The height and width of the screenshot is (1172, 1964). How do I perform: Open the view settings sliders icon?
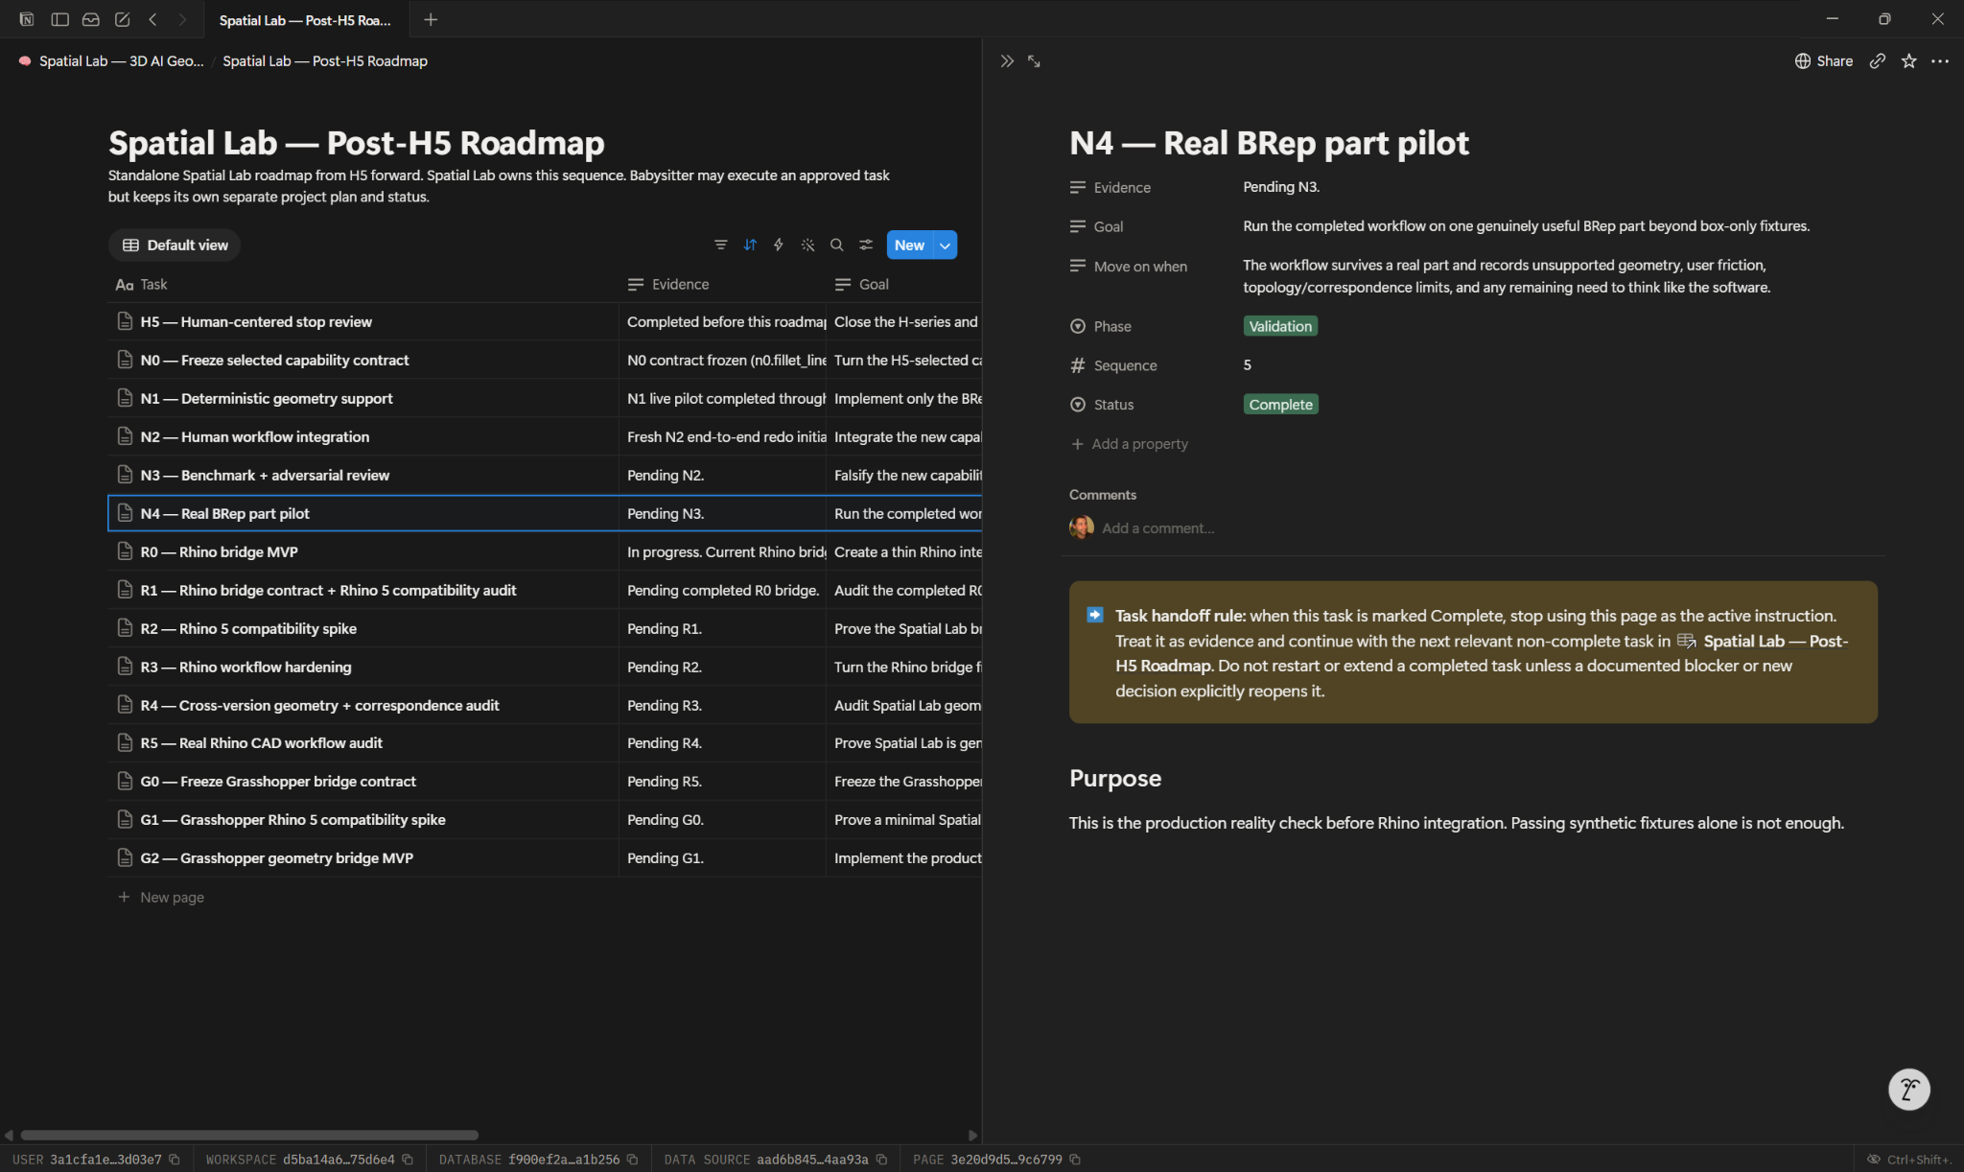point(866,246)
